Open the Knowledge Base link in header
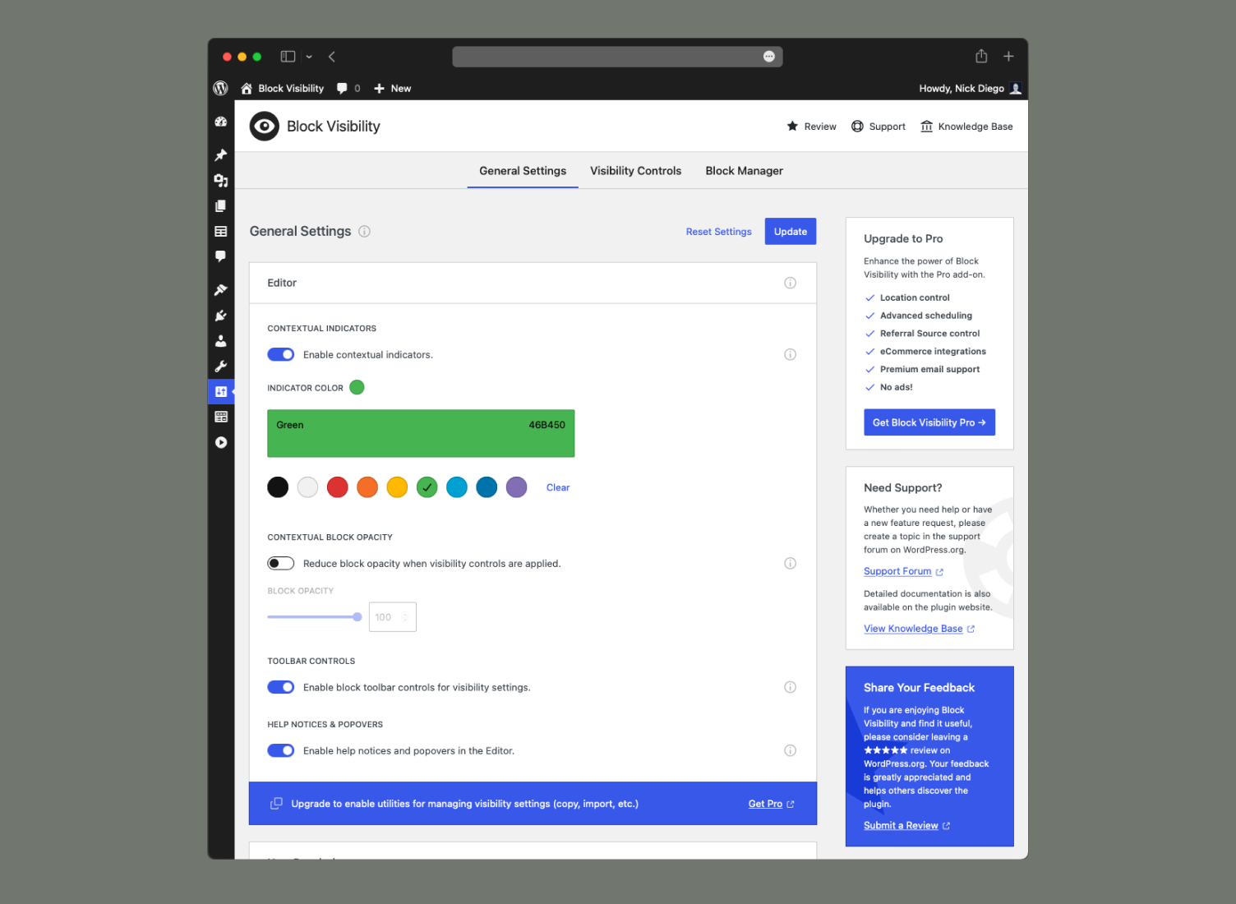Image resolution: width=1236 pixels, height=904 pixels. coord(966,127)
